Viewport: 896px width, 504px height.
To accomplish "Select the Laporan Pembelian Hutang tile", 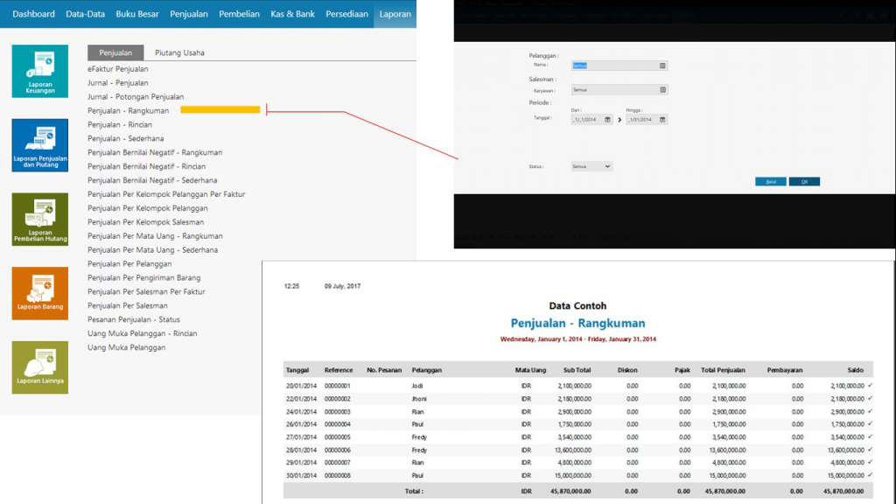I will 39,219.
